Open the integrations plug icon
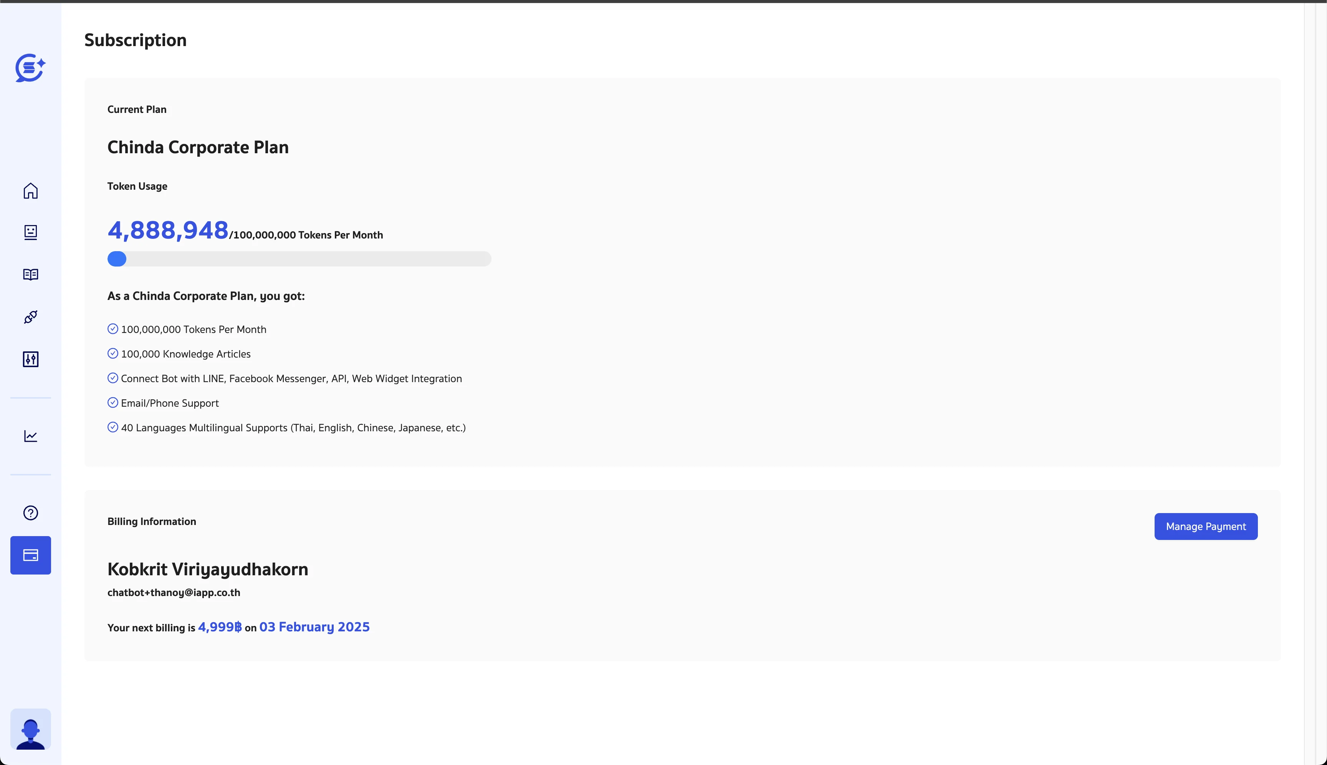This screenshot has height=765, width=1327. pyautogui.click(x=30, y=317)
